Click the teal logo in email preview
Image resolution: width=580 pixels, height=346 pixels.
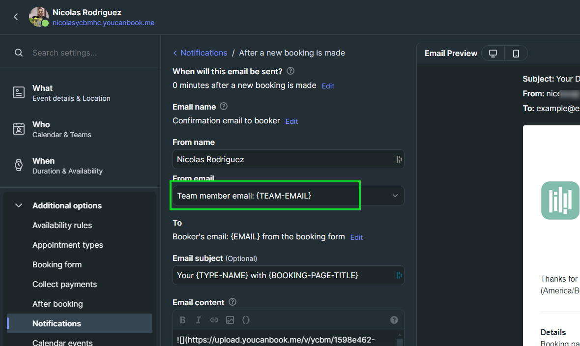point(560,201)
